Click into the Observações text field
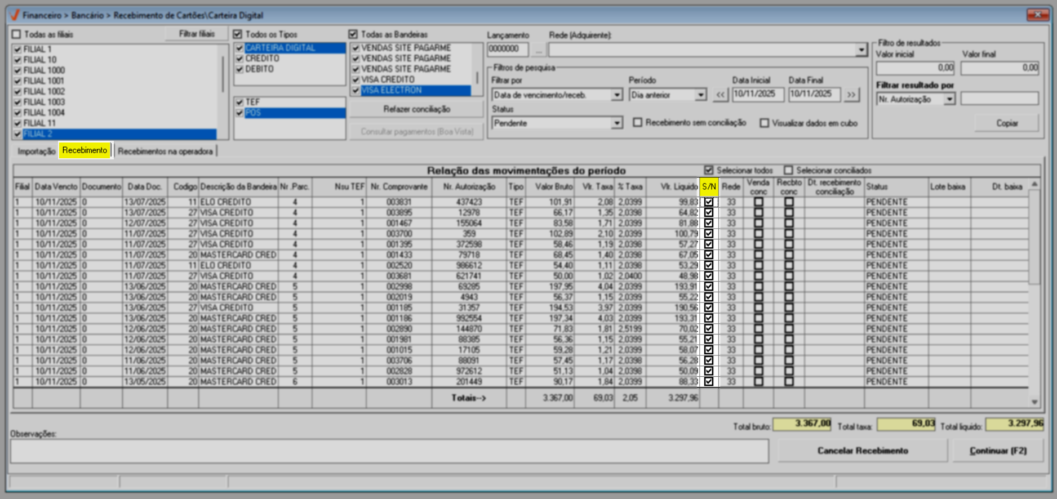The image size is (1057, 499). pos(389,451)
